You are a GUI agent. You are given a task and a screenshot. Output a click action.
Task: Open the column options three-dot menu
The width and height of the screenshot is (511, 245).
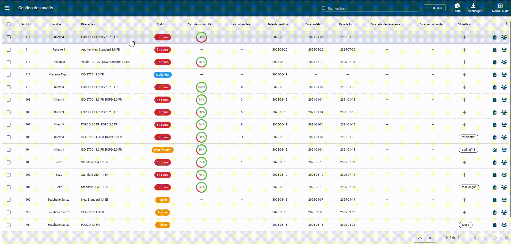coord(506,24)
